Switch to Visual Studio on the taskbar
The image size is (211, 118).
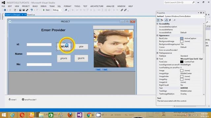click(x=79, y=115)
